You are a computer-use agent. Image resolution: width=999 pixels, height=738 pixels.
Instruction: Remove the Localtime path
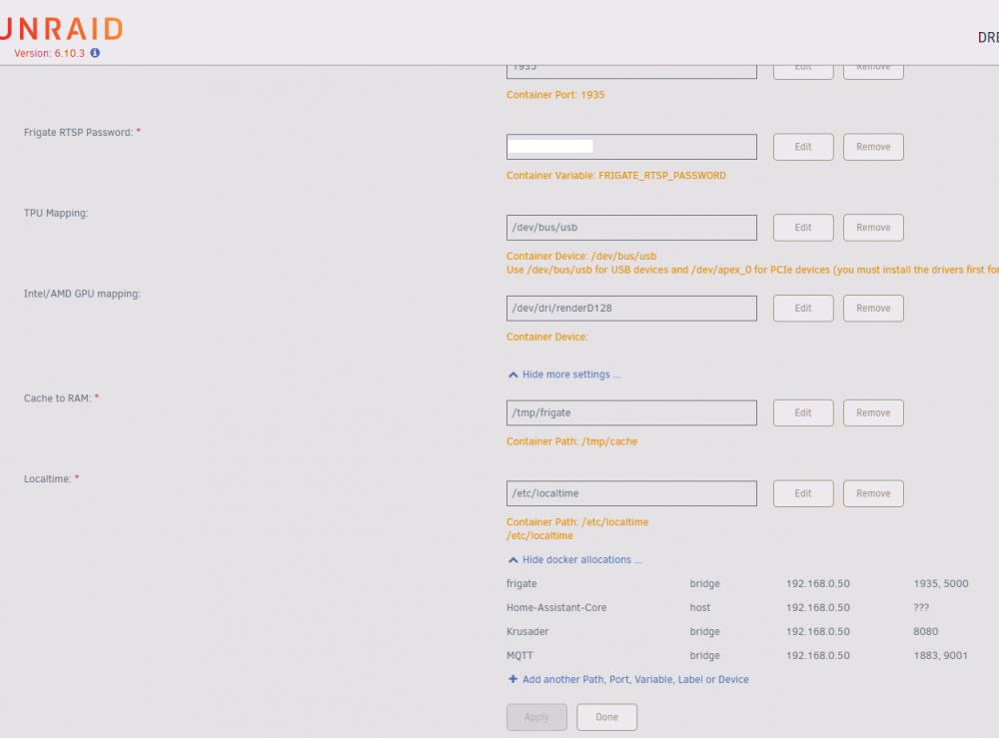[873, 493]
